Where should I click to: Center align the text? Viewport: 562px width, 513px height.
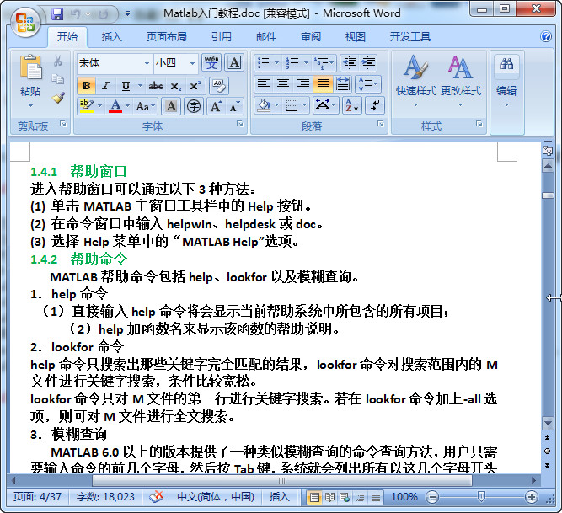(x=283, y=84)
